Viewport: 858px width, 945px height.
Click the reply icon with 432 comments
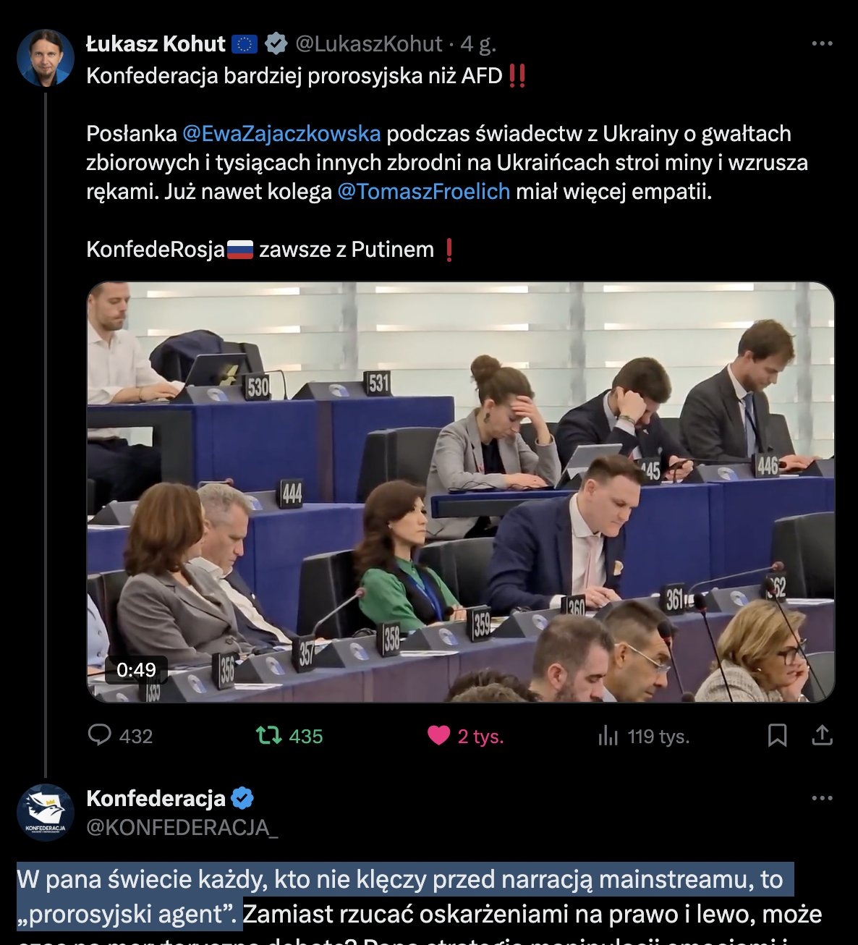(x=99, y=736)
